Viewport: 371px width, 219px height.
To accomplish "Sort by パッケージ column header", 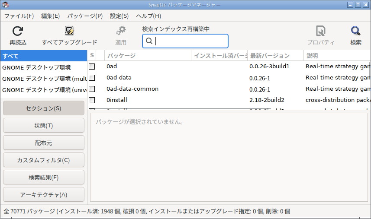I will (x=148, y=55).
